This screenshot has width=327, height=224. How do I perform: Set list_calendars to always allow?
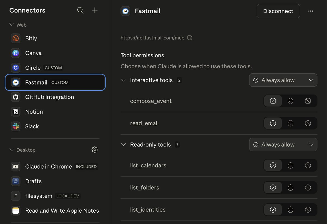tap(273, 165)
